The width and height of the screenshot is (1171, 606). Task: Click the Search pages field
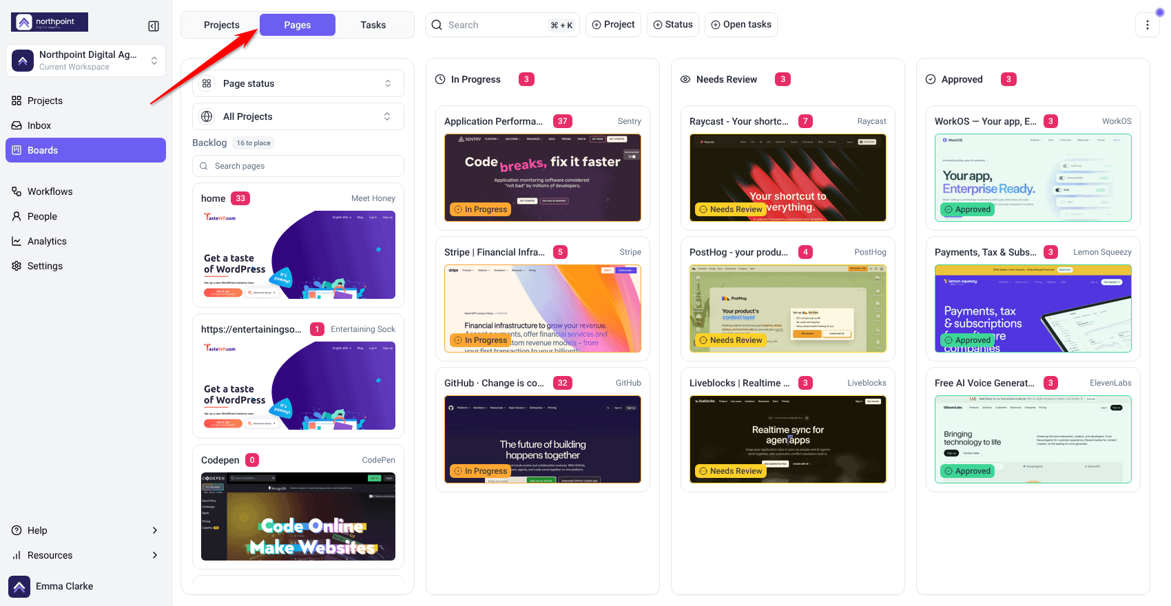(x=298, y=166)
